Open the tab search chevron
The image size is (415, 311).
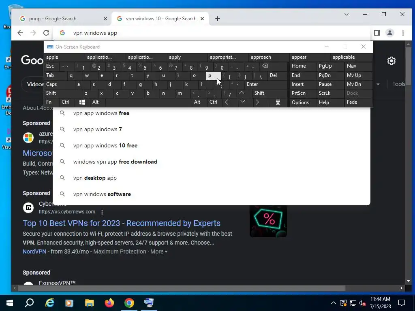(x=347, y=14)
